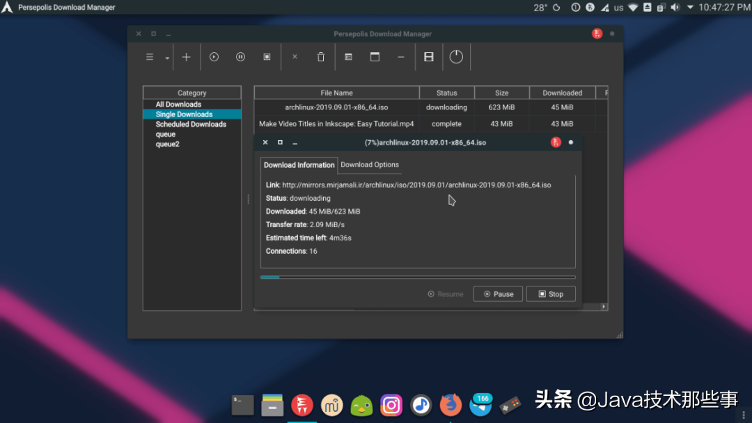The image size is (752, 423).
Task: Open the hamburger menu in the toolbar
Action: 150,57
